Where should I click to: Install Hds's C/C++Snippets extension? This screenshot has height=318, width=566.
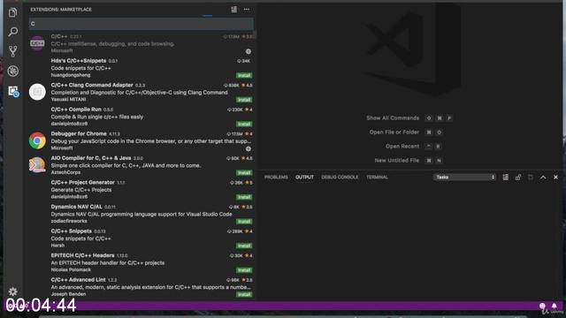click(x=244, y=75)
